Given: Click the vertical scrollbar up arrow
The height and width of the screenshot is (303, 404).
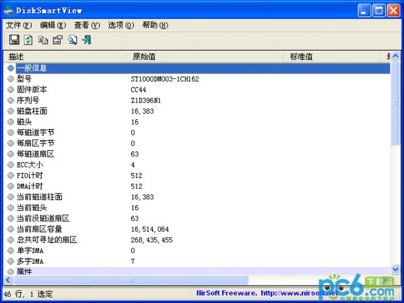Looking at the screenshot, I should tap(395, 56).
